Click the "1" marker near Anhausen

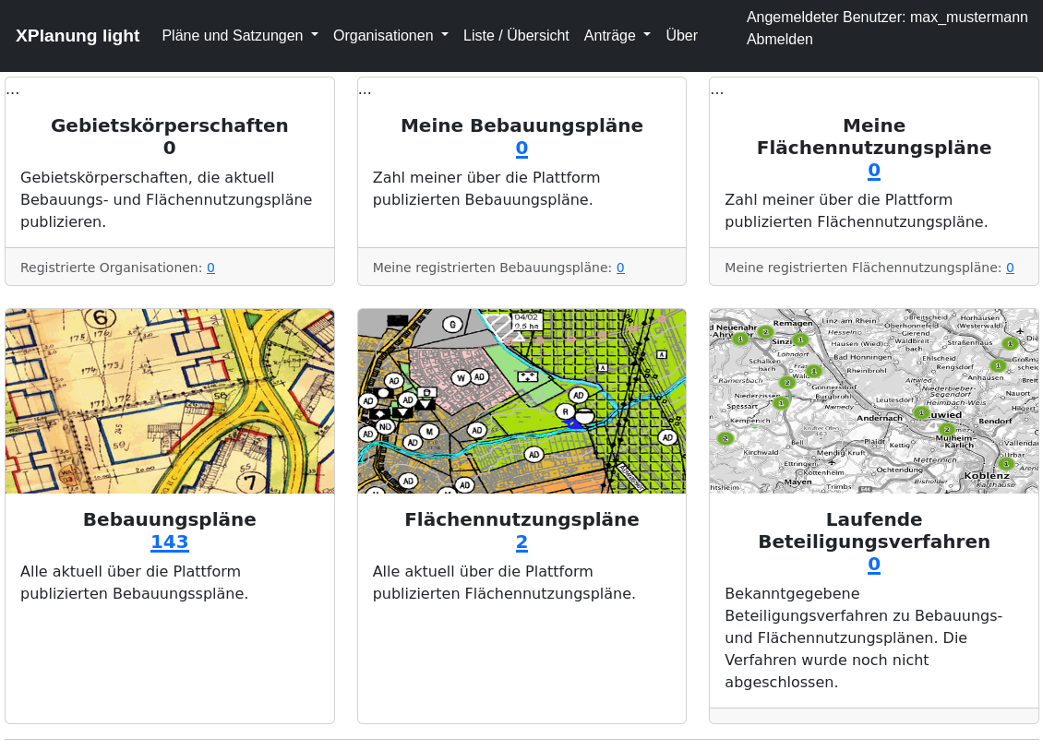pos(999,365)
